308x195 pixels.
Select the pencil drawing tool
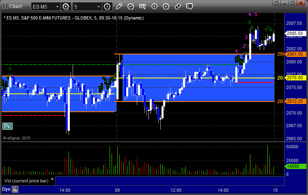pos(119,6)
